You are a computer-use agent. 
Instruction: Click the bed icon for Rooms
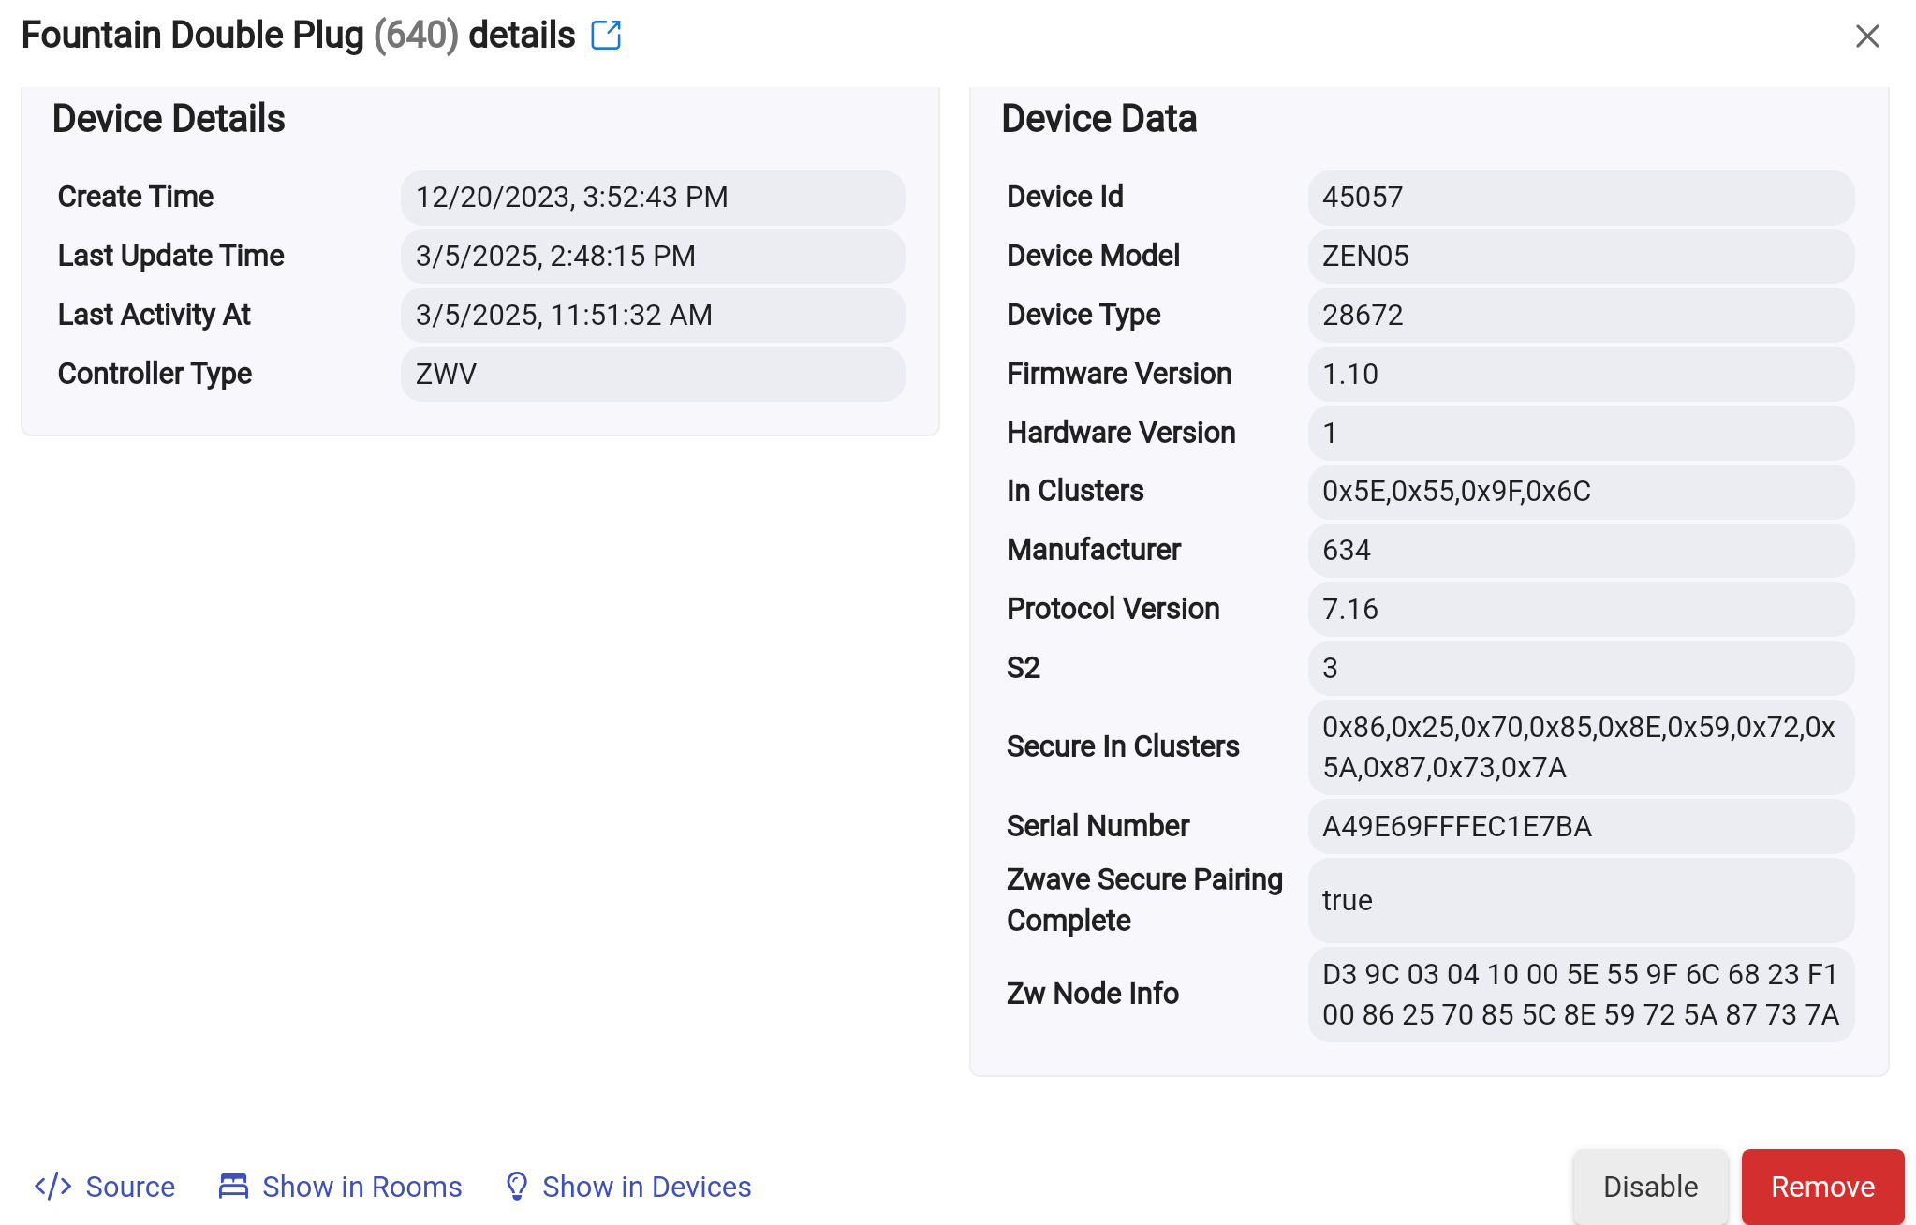(x=233, y=1186)
